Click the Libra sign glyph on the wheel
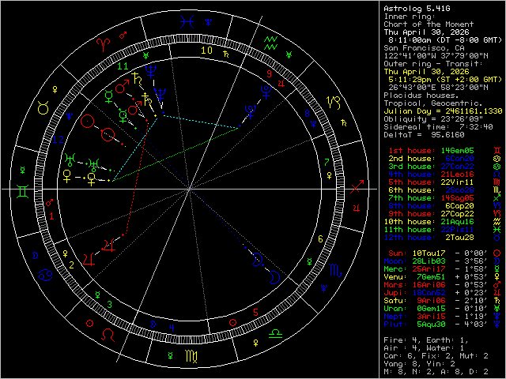This screenshot has height=379, width=506. [277, 335]
